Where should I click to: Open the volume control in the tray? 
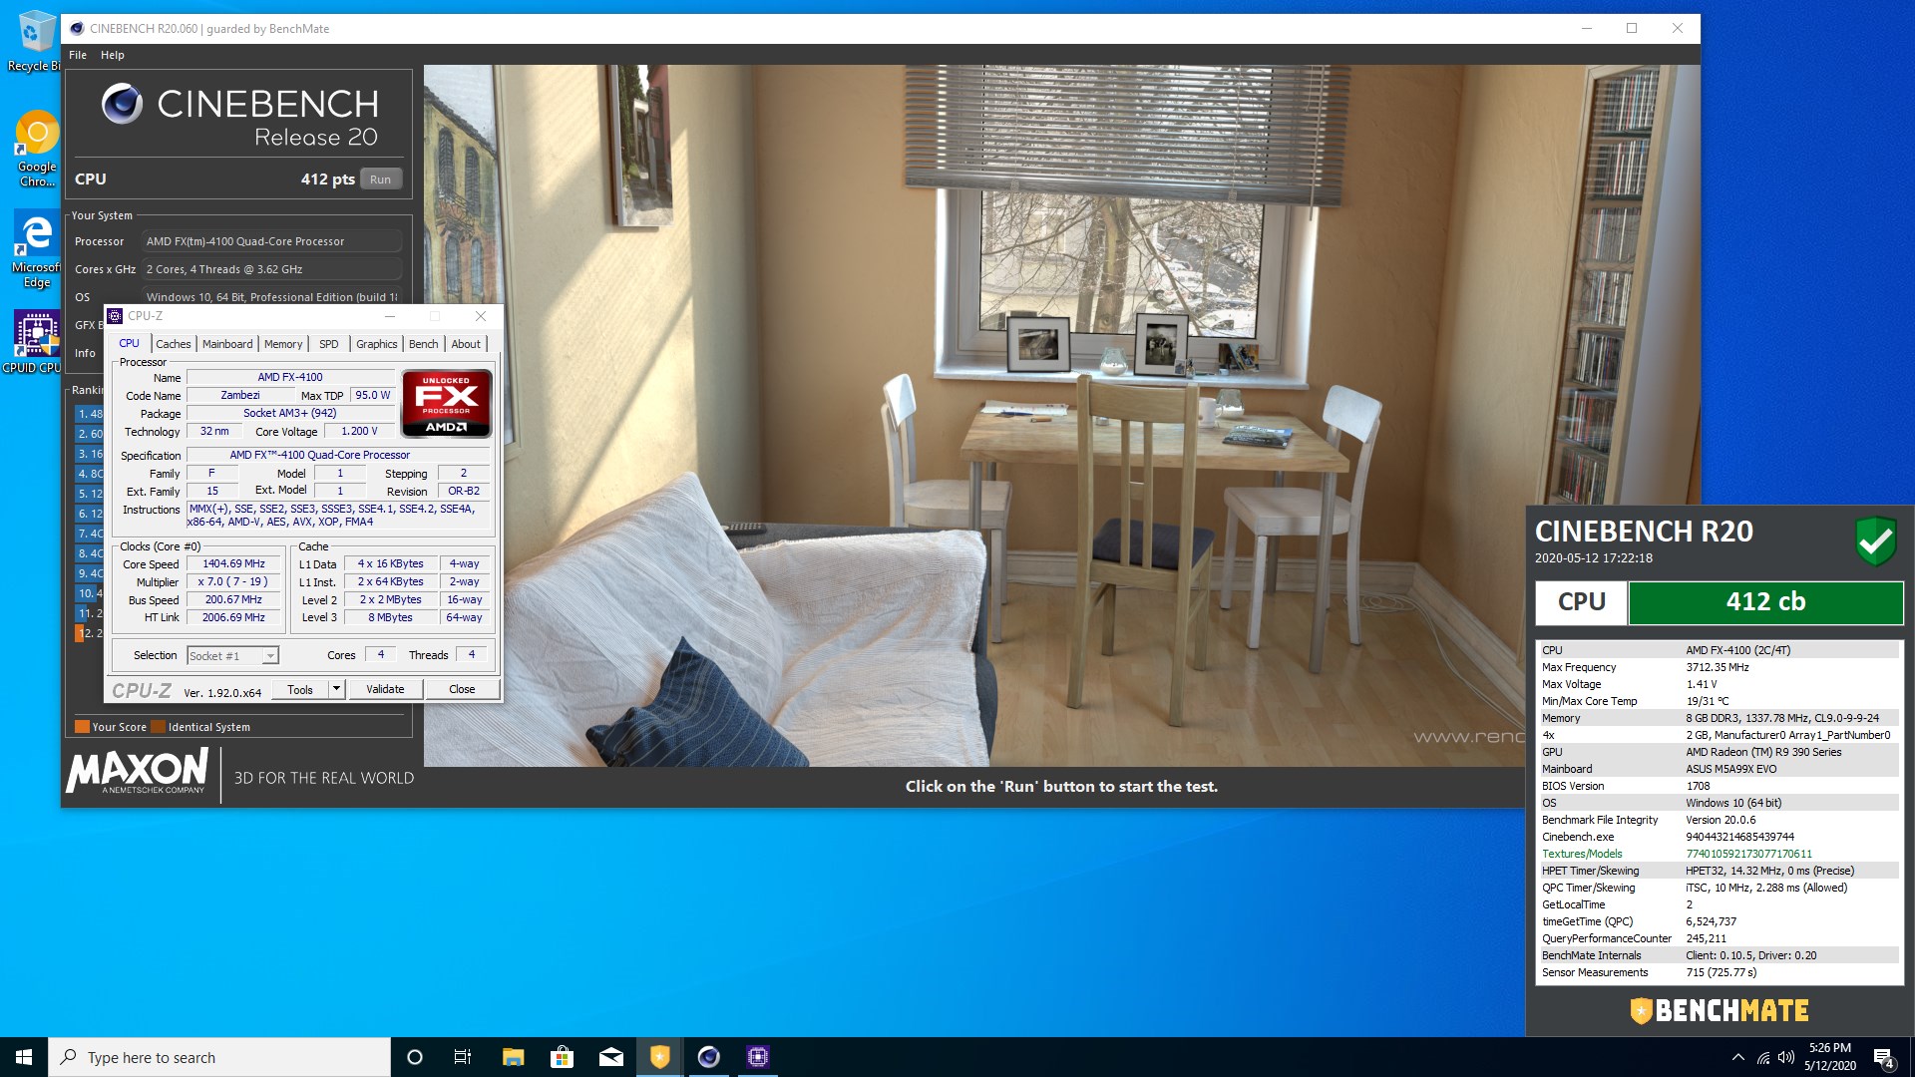click(x=1786, y=1057)
